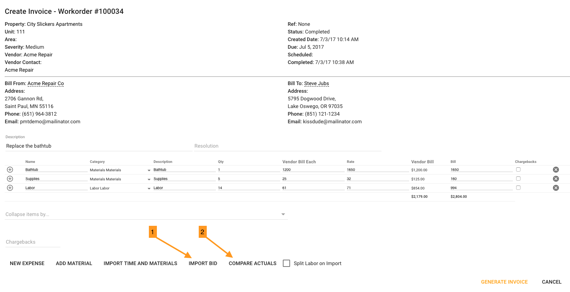This screenshot has width=570, height=292.
Task: Select IMPORT TIME AND MATERIALS
Action: (140, 263)
